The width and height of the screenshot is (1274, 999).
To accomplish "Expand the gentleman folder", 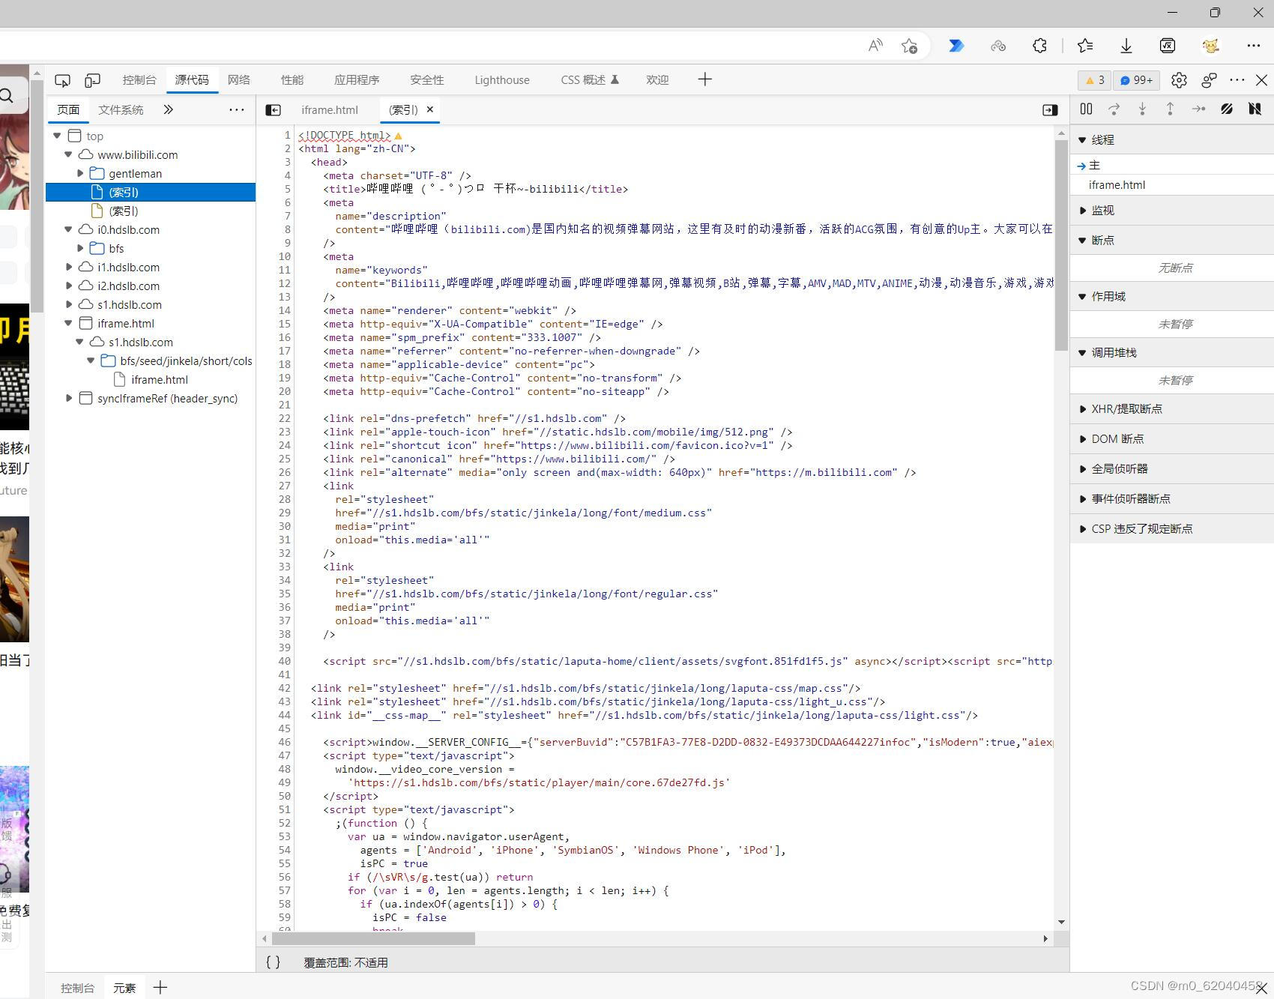I will pos(80,173).
